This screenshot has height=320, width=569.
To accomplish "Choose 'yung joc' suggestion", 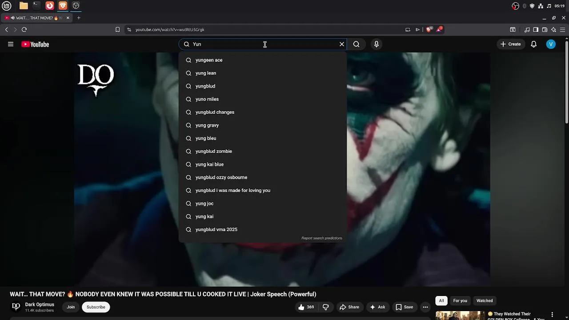I will click(263, 204).
